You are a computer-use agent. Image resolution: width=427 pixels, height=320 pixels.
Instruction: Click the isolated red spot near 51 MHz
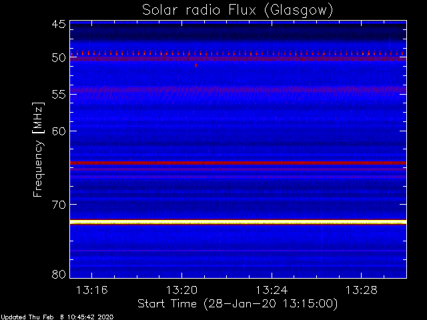(195, 65)
